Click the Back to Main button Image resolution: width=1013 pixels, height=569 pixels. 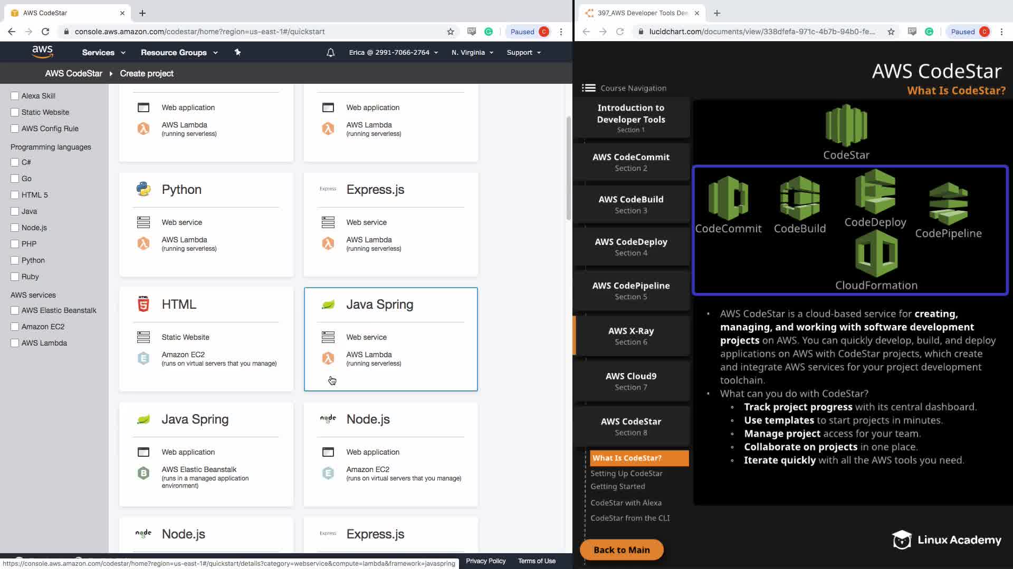(x=622, y=550)
